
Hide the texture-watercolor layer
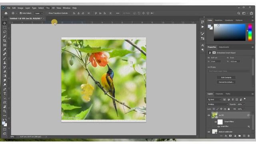pyautogui.click(x=209, y=132)
